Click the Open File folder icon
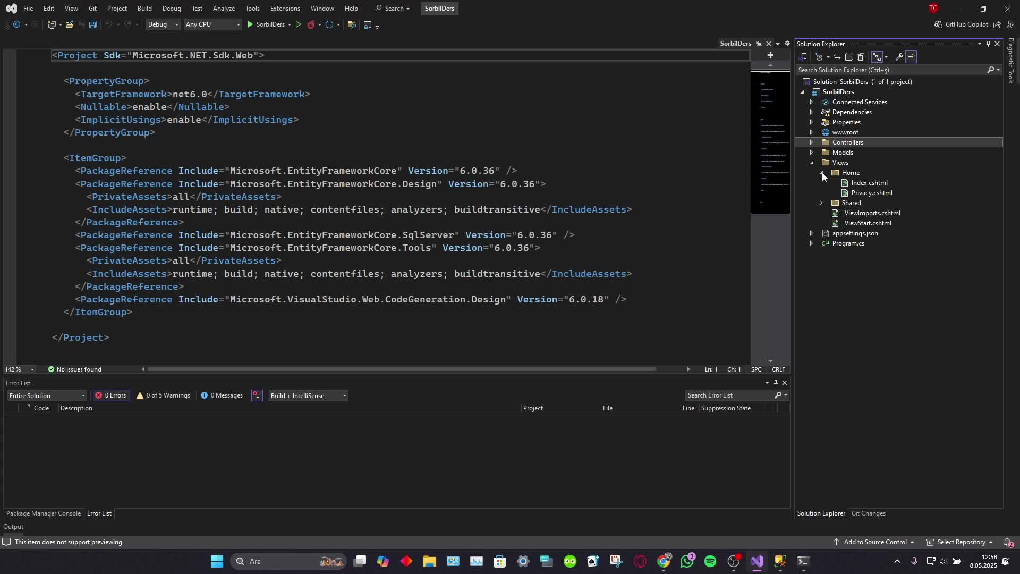The height and width of the screenshot is (574, 1020). [x=70, y=24]
